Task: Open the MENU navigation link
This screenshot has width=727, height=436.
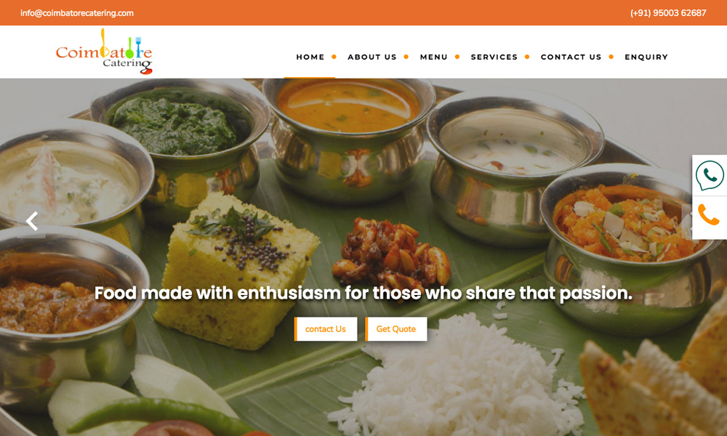Action: point(433,57)
